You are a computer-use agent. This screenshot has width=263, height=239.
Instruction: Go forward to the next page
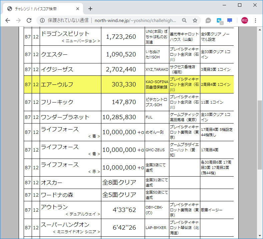(x=18, y=20)
